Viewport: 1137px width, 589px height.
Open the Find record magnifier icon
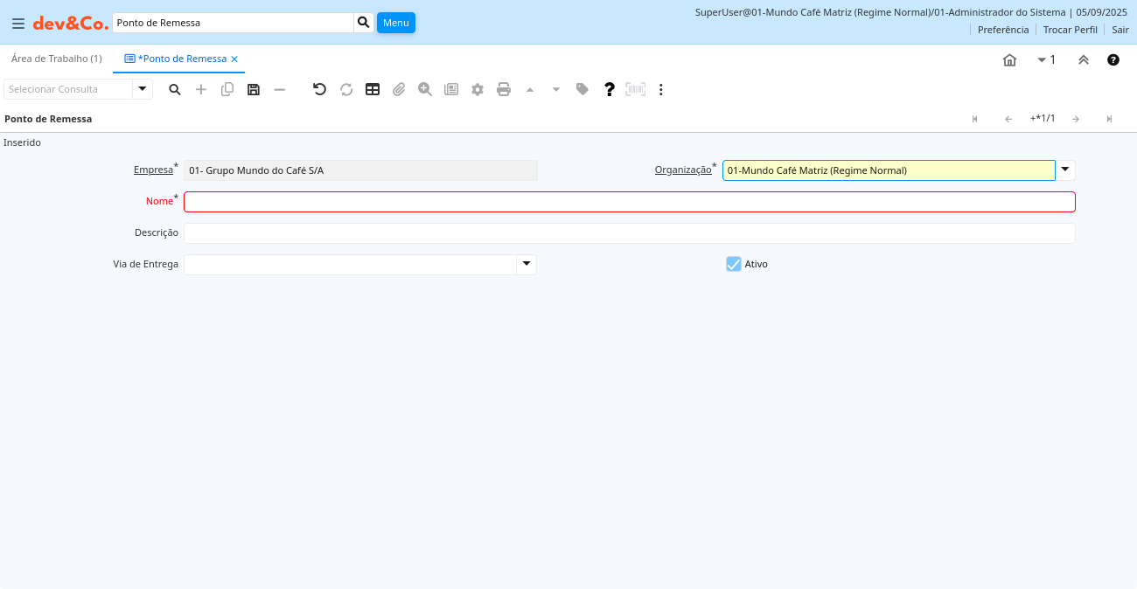pyautogui.click(x=175, y=89)
